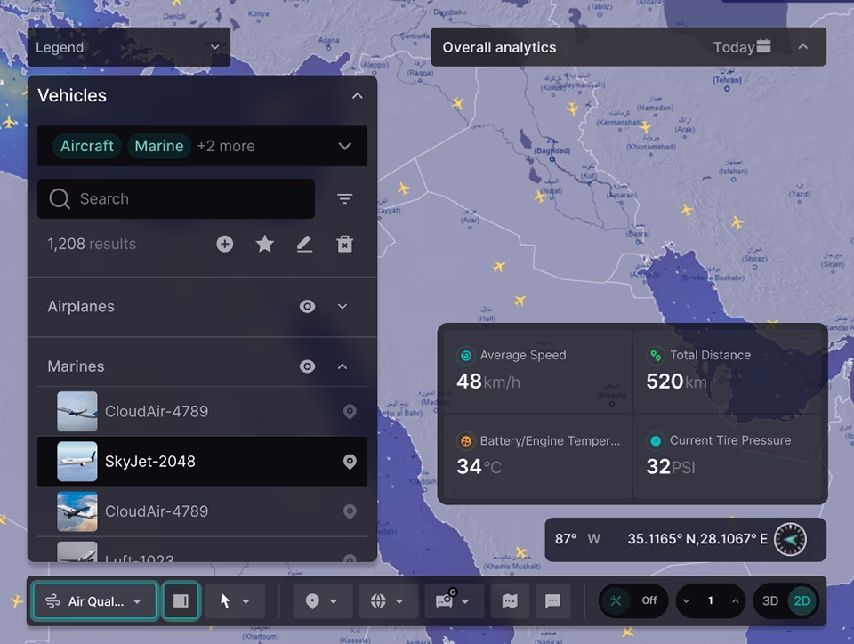Image resolution: width=854 pixels, height=644 pixels.
Task: Click the location pin on SkyJet-2048
Action: coord(350,462)
